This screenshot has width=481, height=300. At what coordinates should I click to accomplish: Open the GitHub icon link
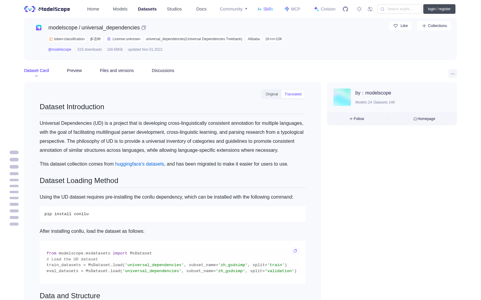coord(345,9)
